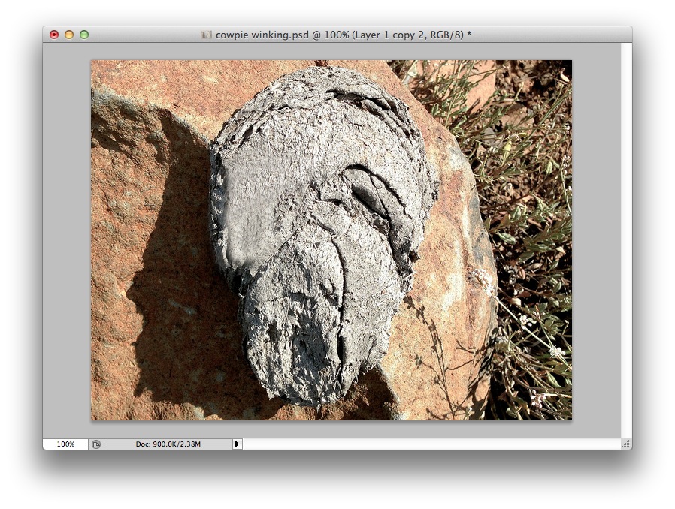
Task: Minimize the document window with yellow button
Action: click(x=69, y=35)
